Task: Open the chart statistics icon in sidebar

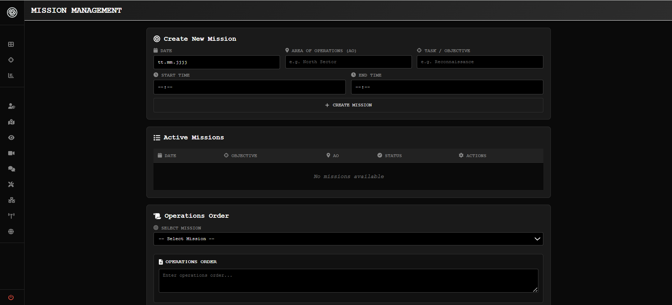Action: 11,76
